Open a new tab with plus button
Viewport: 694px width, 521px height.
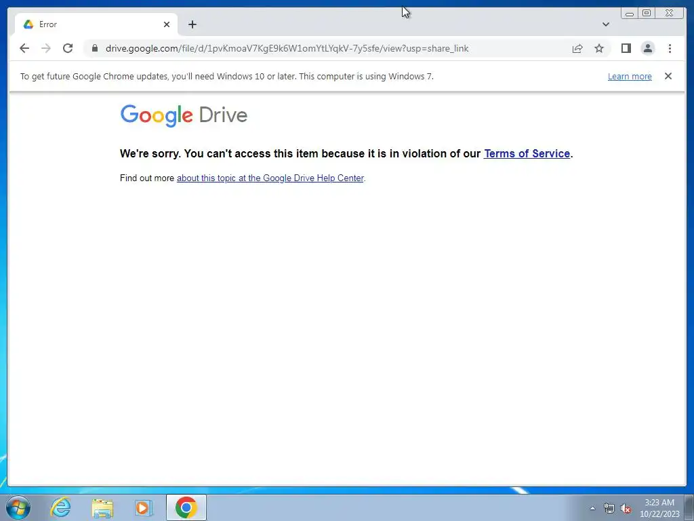(x=192, y=24)
